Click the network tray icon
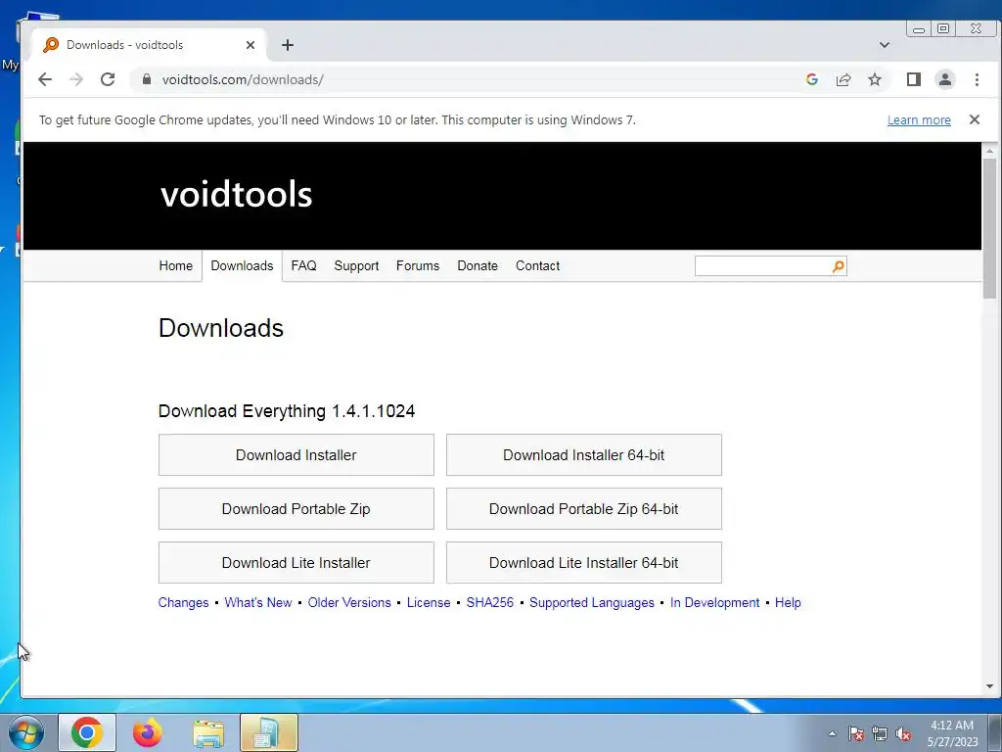Image resolution: width=1002 pixels, height=752 pixels. [x=880, y=733]
